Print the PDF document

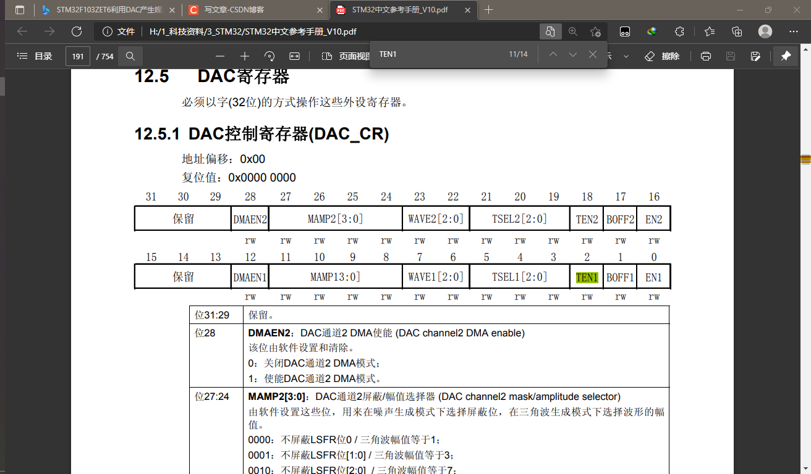pos(706,56)
